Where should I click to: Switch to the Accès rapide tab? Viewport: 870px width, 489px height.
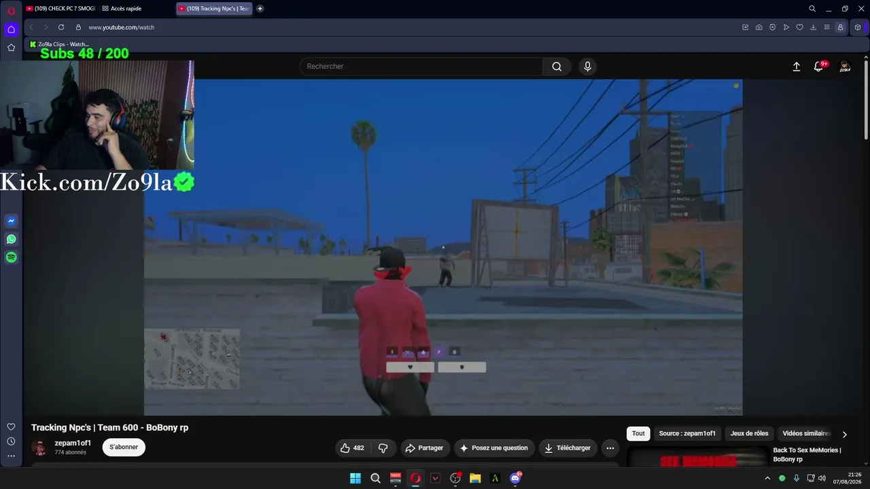point(122,9)
